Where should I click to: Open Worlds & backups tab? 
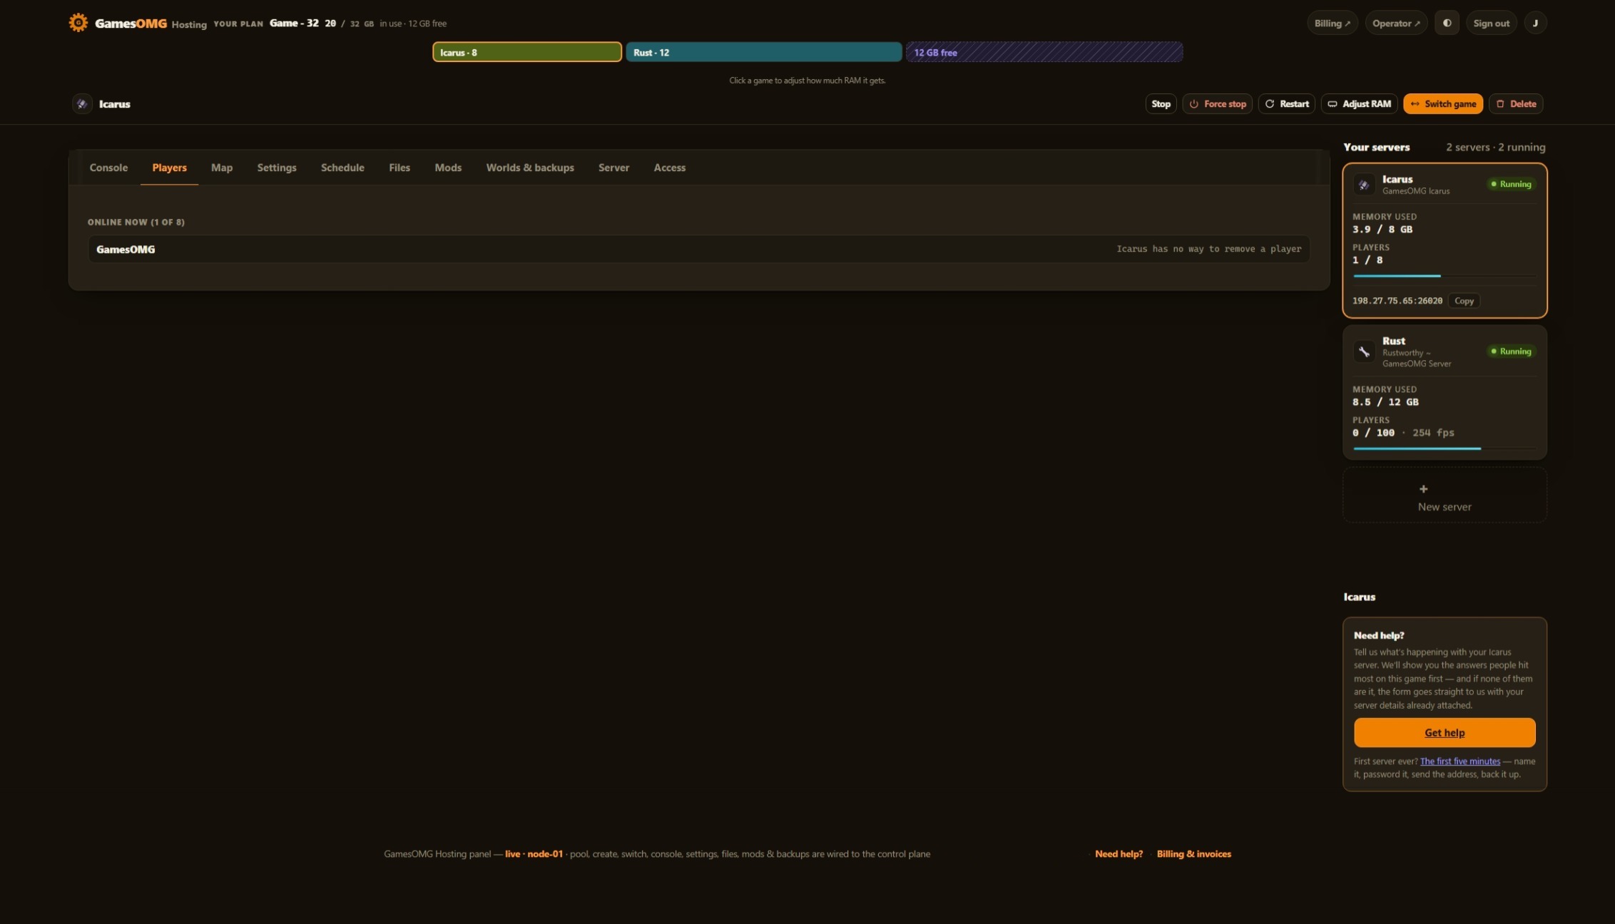(530, 168)
